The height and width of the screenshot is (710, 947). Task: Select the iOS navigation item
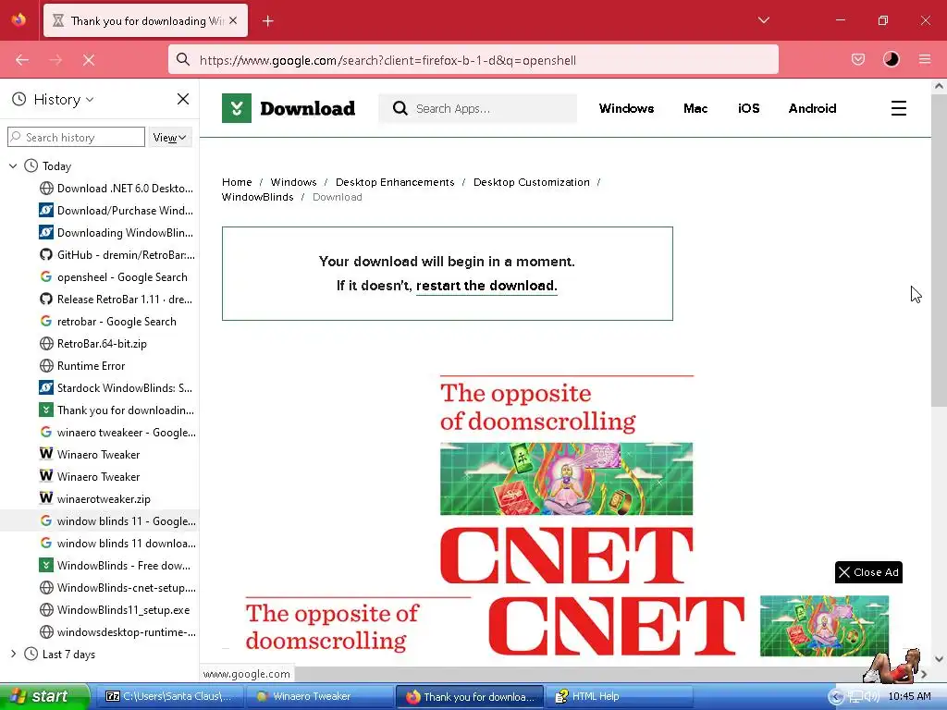[x=748, y=109]
